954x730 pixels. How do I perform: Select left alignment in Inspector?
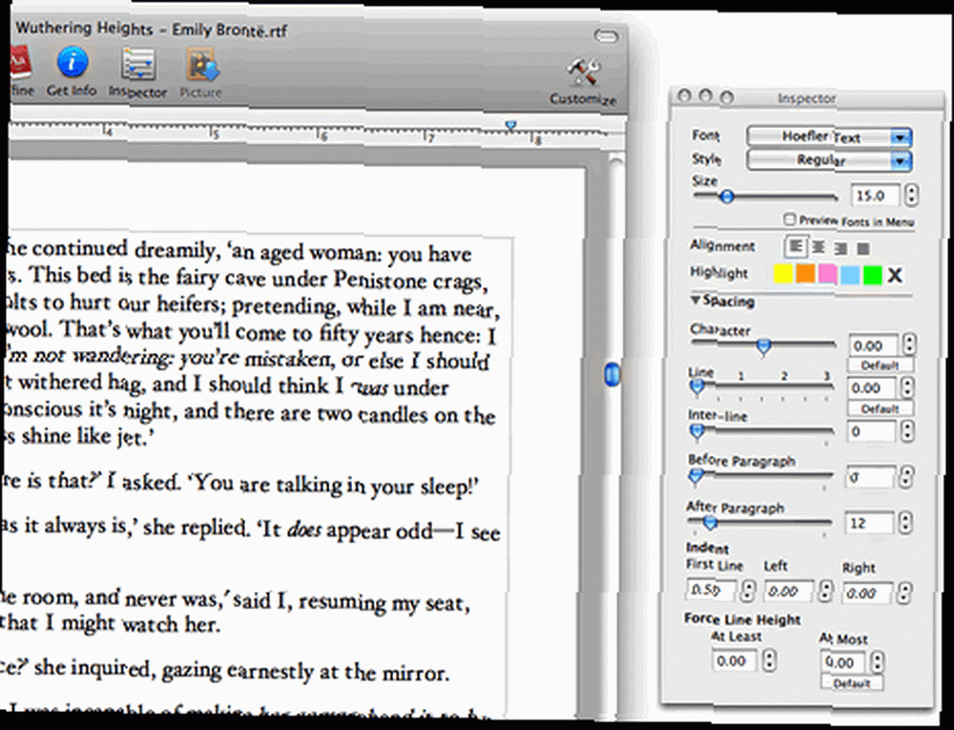pyautogui.click(x=796, y=246)
